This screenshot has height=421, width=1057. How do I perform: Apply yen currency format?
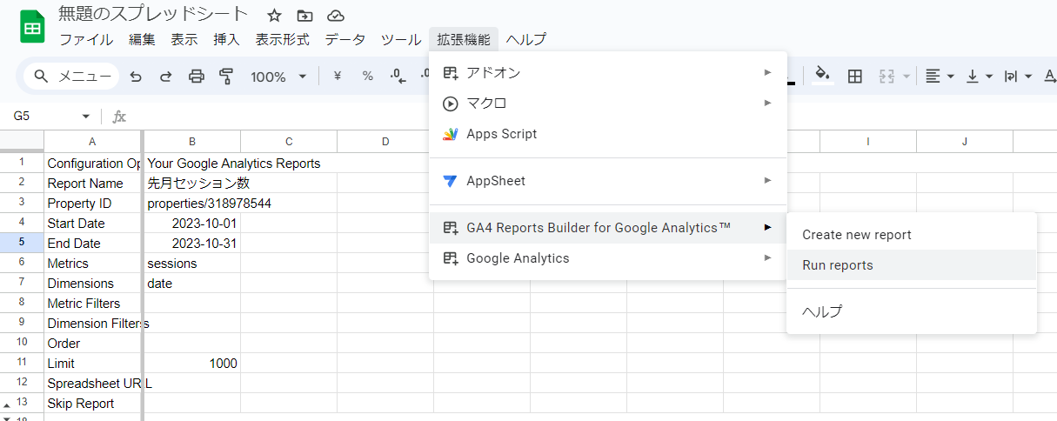[x=338, y=77]
